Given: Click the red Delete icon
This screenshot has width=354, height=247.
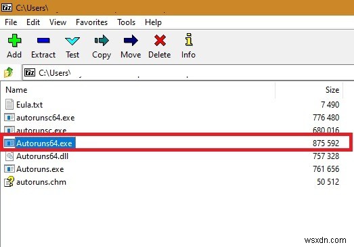Looking at the screenshot, I should point(160,41).
